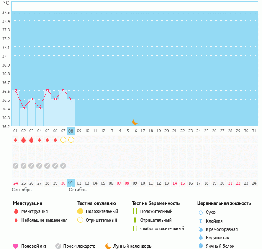262x249 pixels.
Task: Click the 'Лунный календарь' legend label
Action: (x=133, y=246)
